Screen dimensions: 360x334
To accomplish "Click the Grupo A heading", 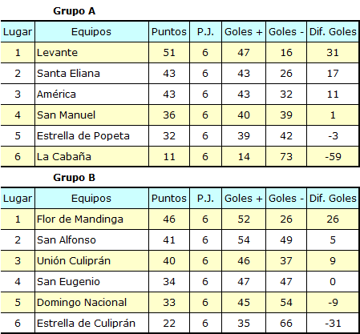I will tap(74, 11).
